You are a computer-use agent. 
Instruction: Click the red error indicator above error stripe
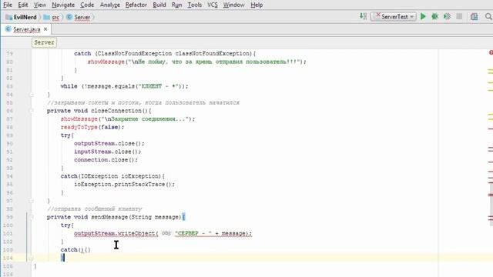[491, 52]
